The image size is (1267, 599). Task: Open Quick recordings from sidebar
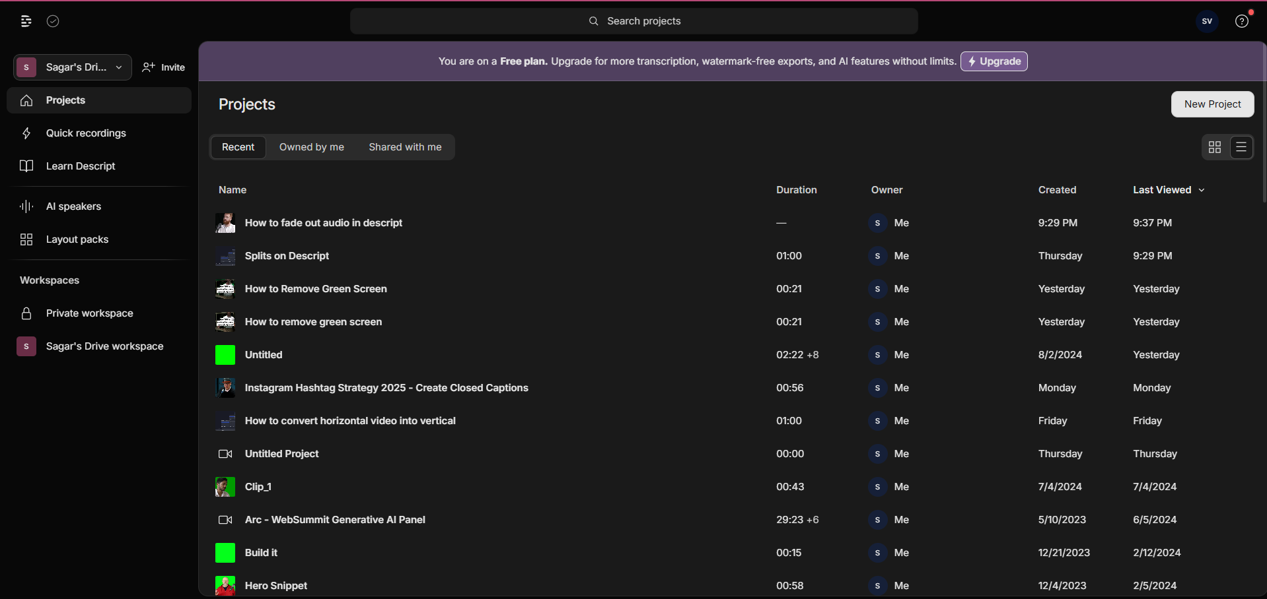click(86, 133)
